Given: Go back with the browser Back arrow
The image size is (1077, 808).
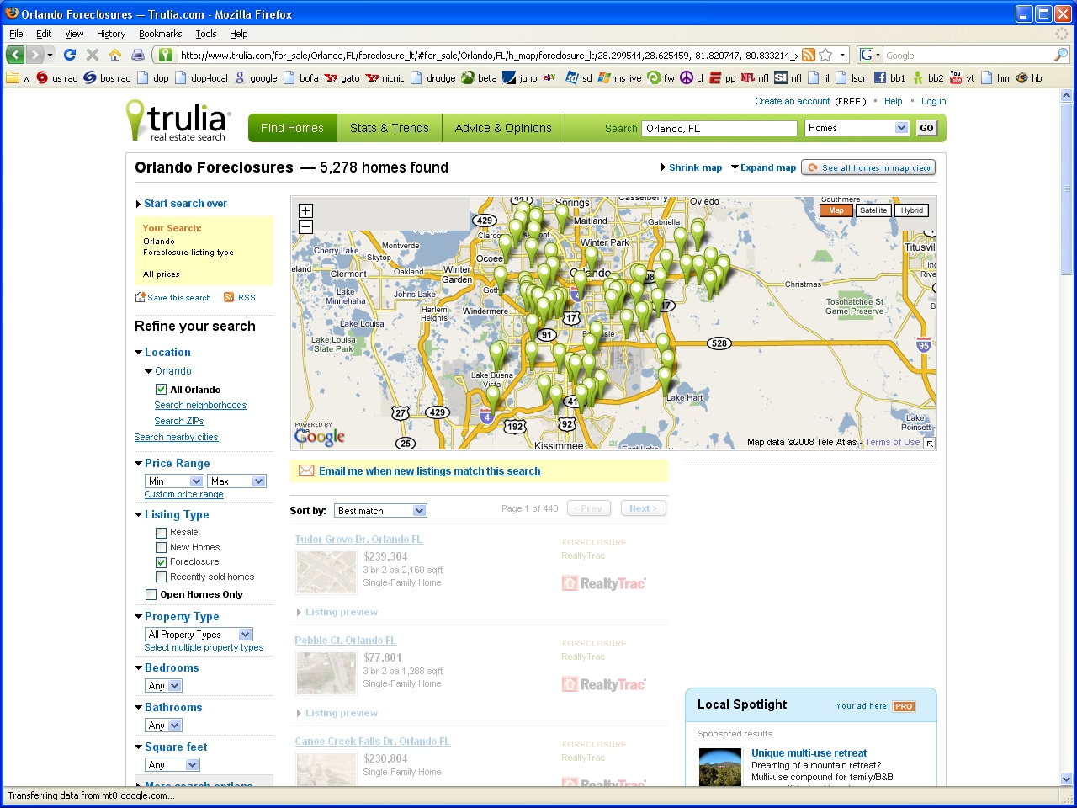Looking at the screenshot, I should point(15,55).
